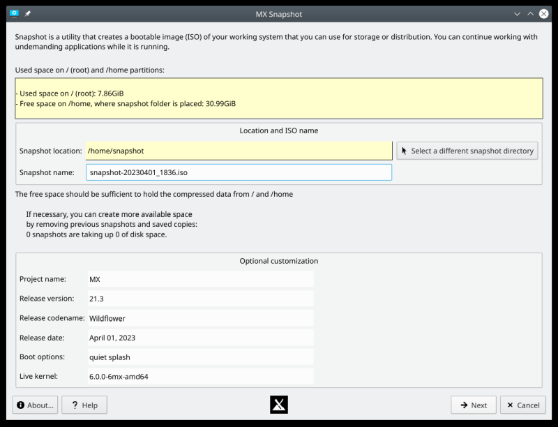Toggle the pin window icon in title bar
This screenshot has width=558, height=427.
tap(28, 13)
